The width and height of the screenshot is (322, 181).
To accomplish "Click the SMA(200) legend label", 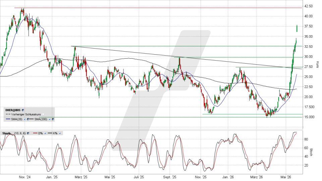I will pos(41,119).
